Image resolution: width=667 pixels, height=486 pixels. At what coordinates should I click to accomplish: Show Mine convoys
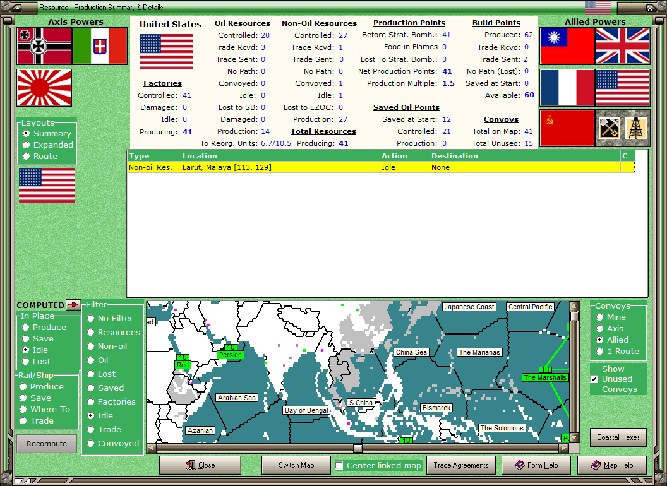[611, 317]
